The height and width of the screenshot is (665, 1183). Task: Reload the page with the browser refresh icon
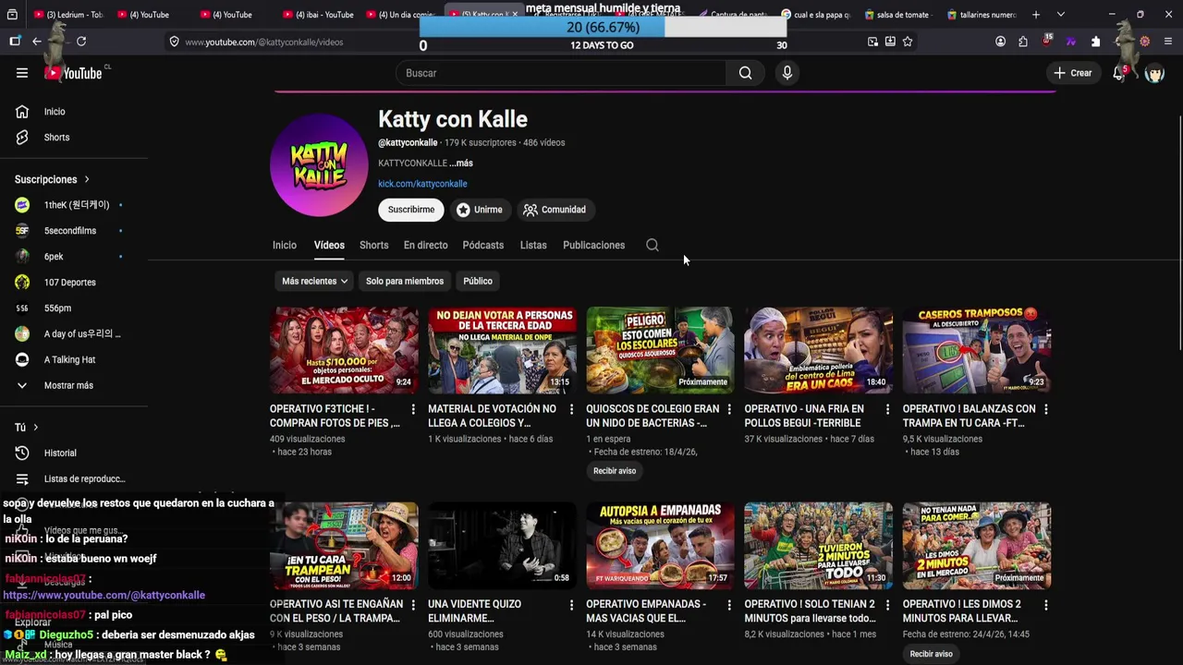[x=81, y=42]
